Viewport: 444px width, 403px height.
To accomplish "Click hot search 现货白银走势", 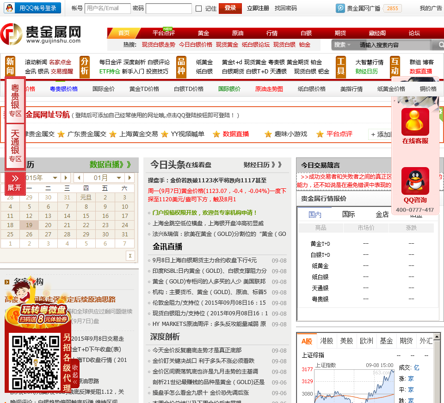I will 159,45.
